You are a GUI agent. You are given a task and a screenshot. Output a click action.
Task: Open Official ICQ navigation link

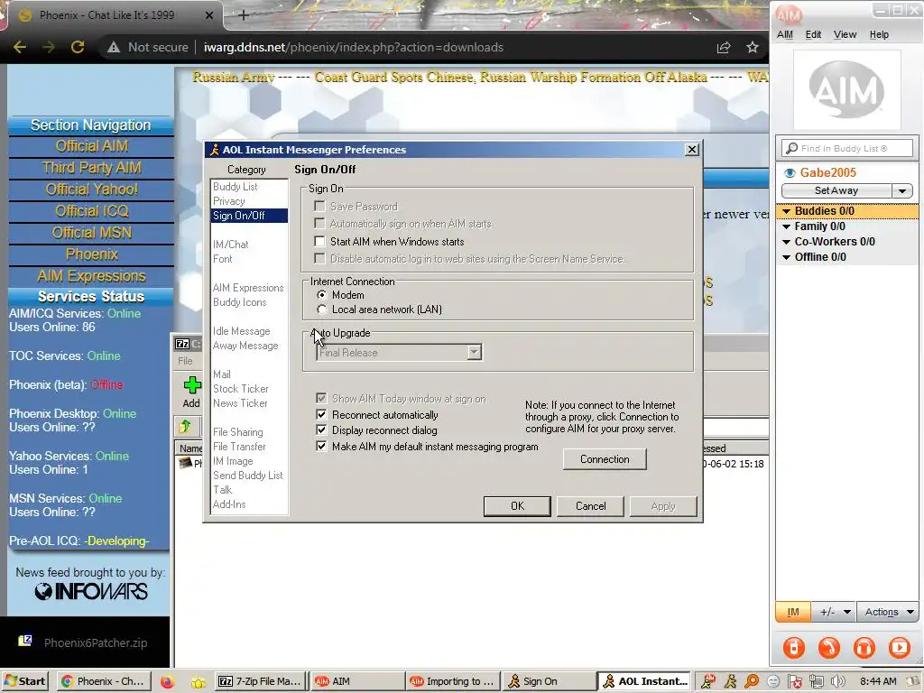(91, 211)
